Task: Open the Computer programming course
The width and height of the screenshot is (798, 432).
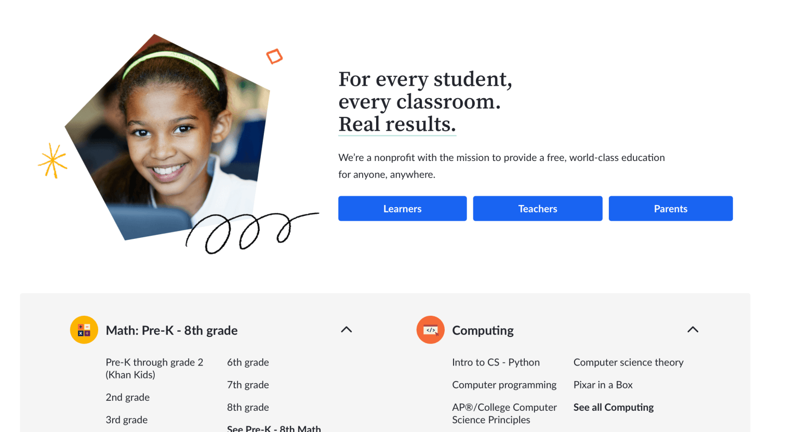Action: [x=504, y=385]
